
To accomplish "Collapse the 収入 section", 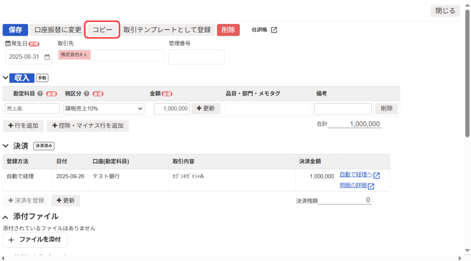I will tap(6, 78).
